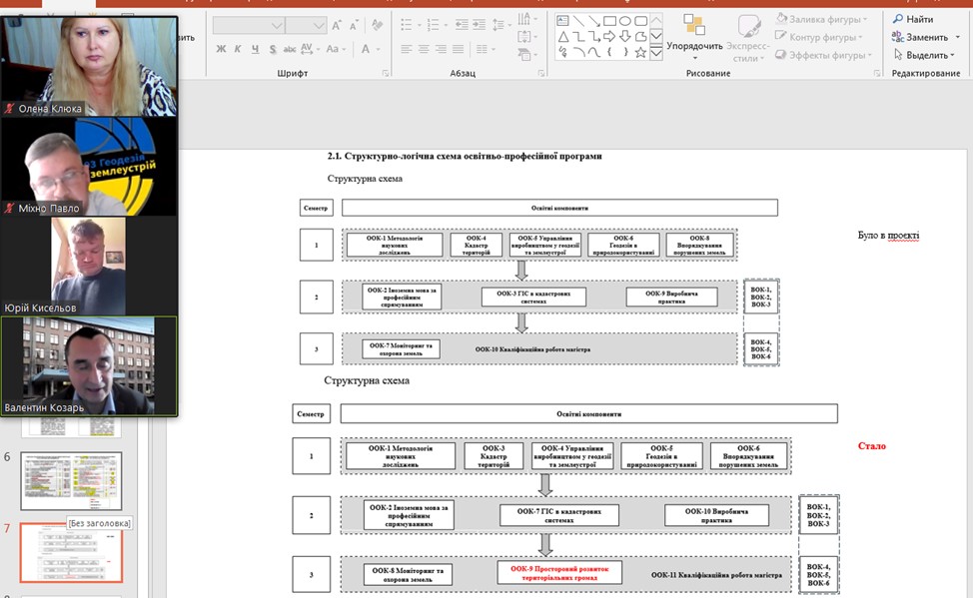This screenshot has width=973, height=598.
Task: Select the Arrow line shape
Action: [593, 21]
